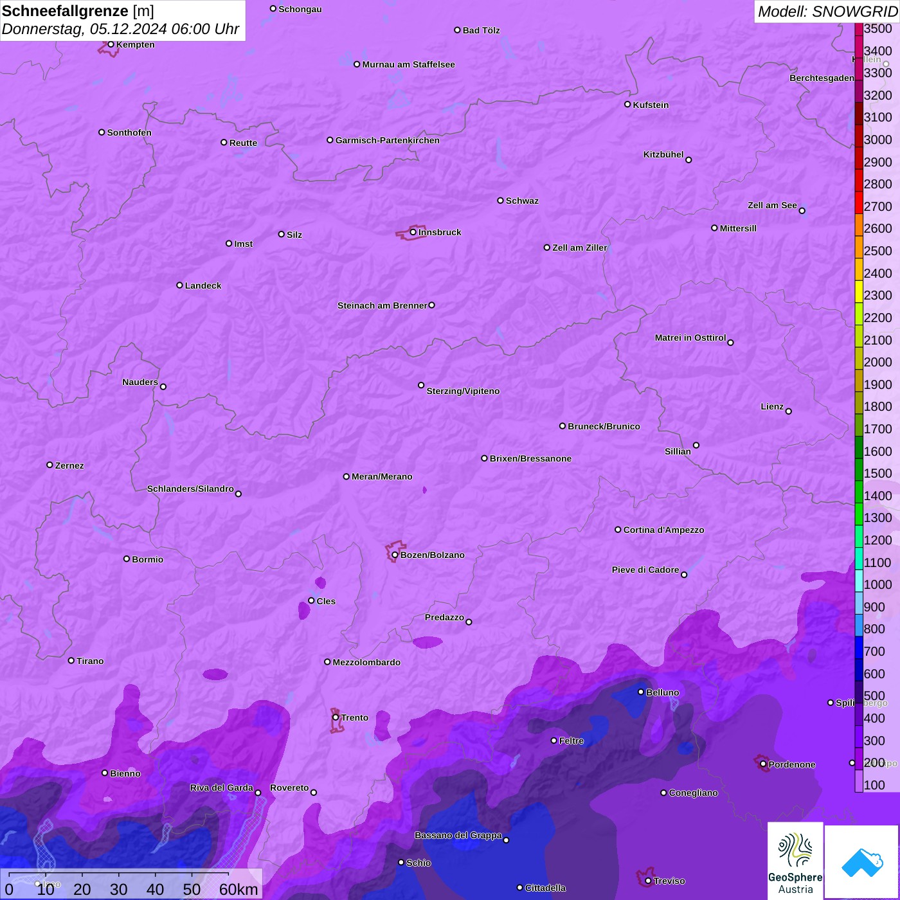
Task: Select the Pordenone marker circle
Action: [763, 764]
